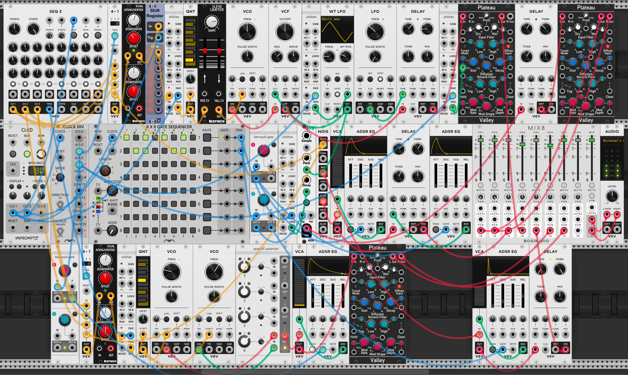The width and height of the screenshot is (628, 375).
Task: Click the Shift Register Trg jack
Action: pos(159,38)
